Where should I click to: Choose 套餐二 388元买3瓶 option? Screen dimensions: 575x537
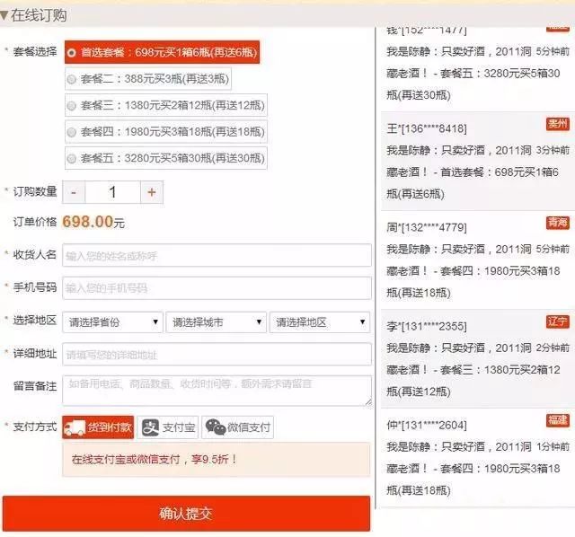(72, 79)
